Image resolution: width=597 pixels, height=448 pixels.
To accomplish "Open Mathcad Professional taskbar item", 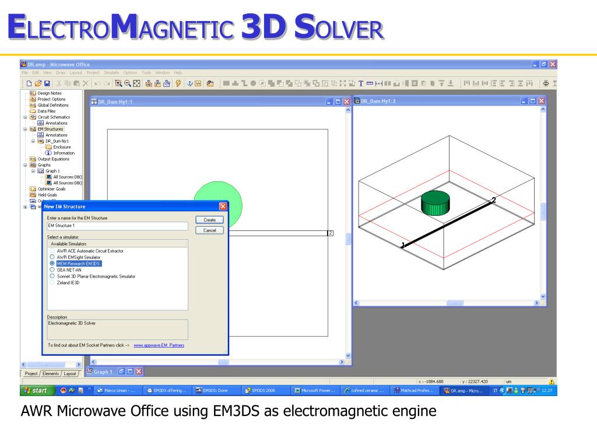I will point(413,390).
